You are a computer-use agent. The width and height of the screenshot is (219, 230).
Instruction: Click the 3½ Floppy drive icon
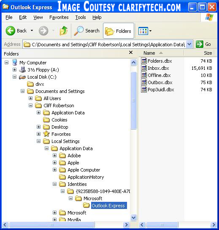[x=22, y=70]
